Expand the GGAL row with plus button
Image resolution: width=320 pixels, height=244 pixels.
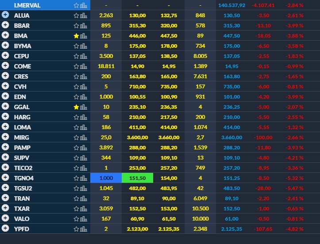(x=5, y=106)
